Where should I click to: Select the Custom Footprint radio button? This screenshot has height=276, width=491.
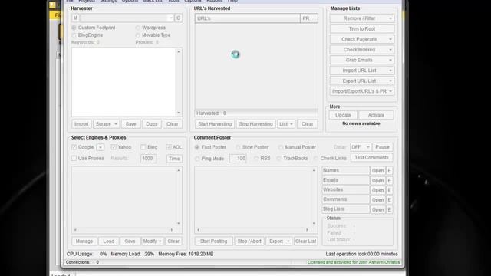coord(74,28)
